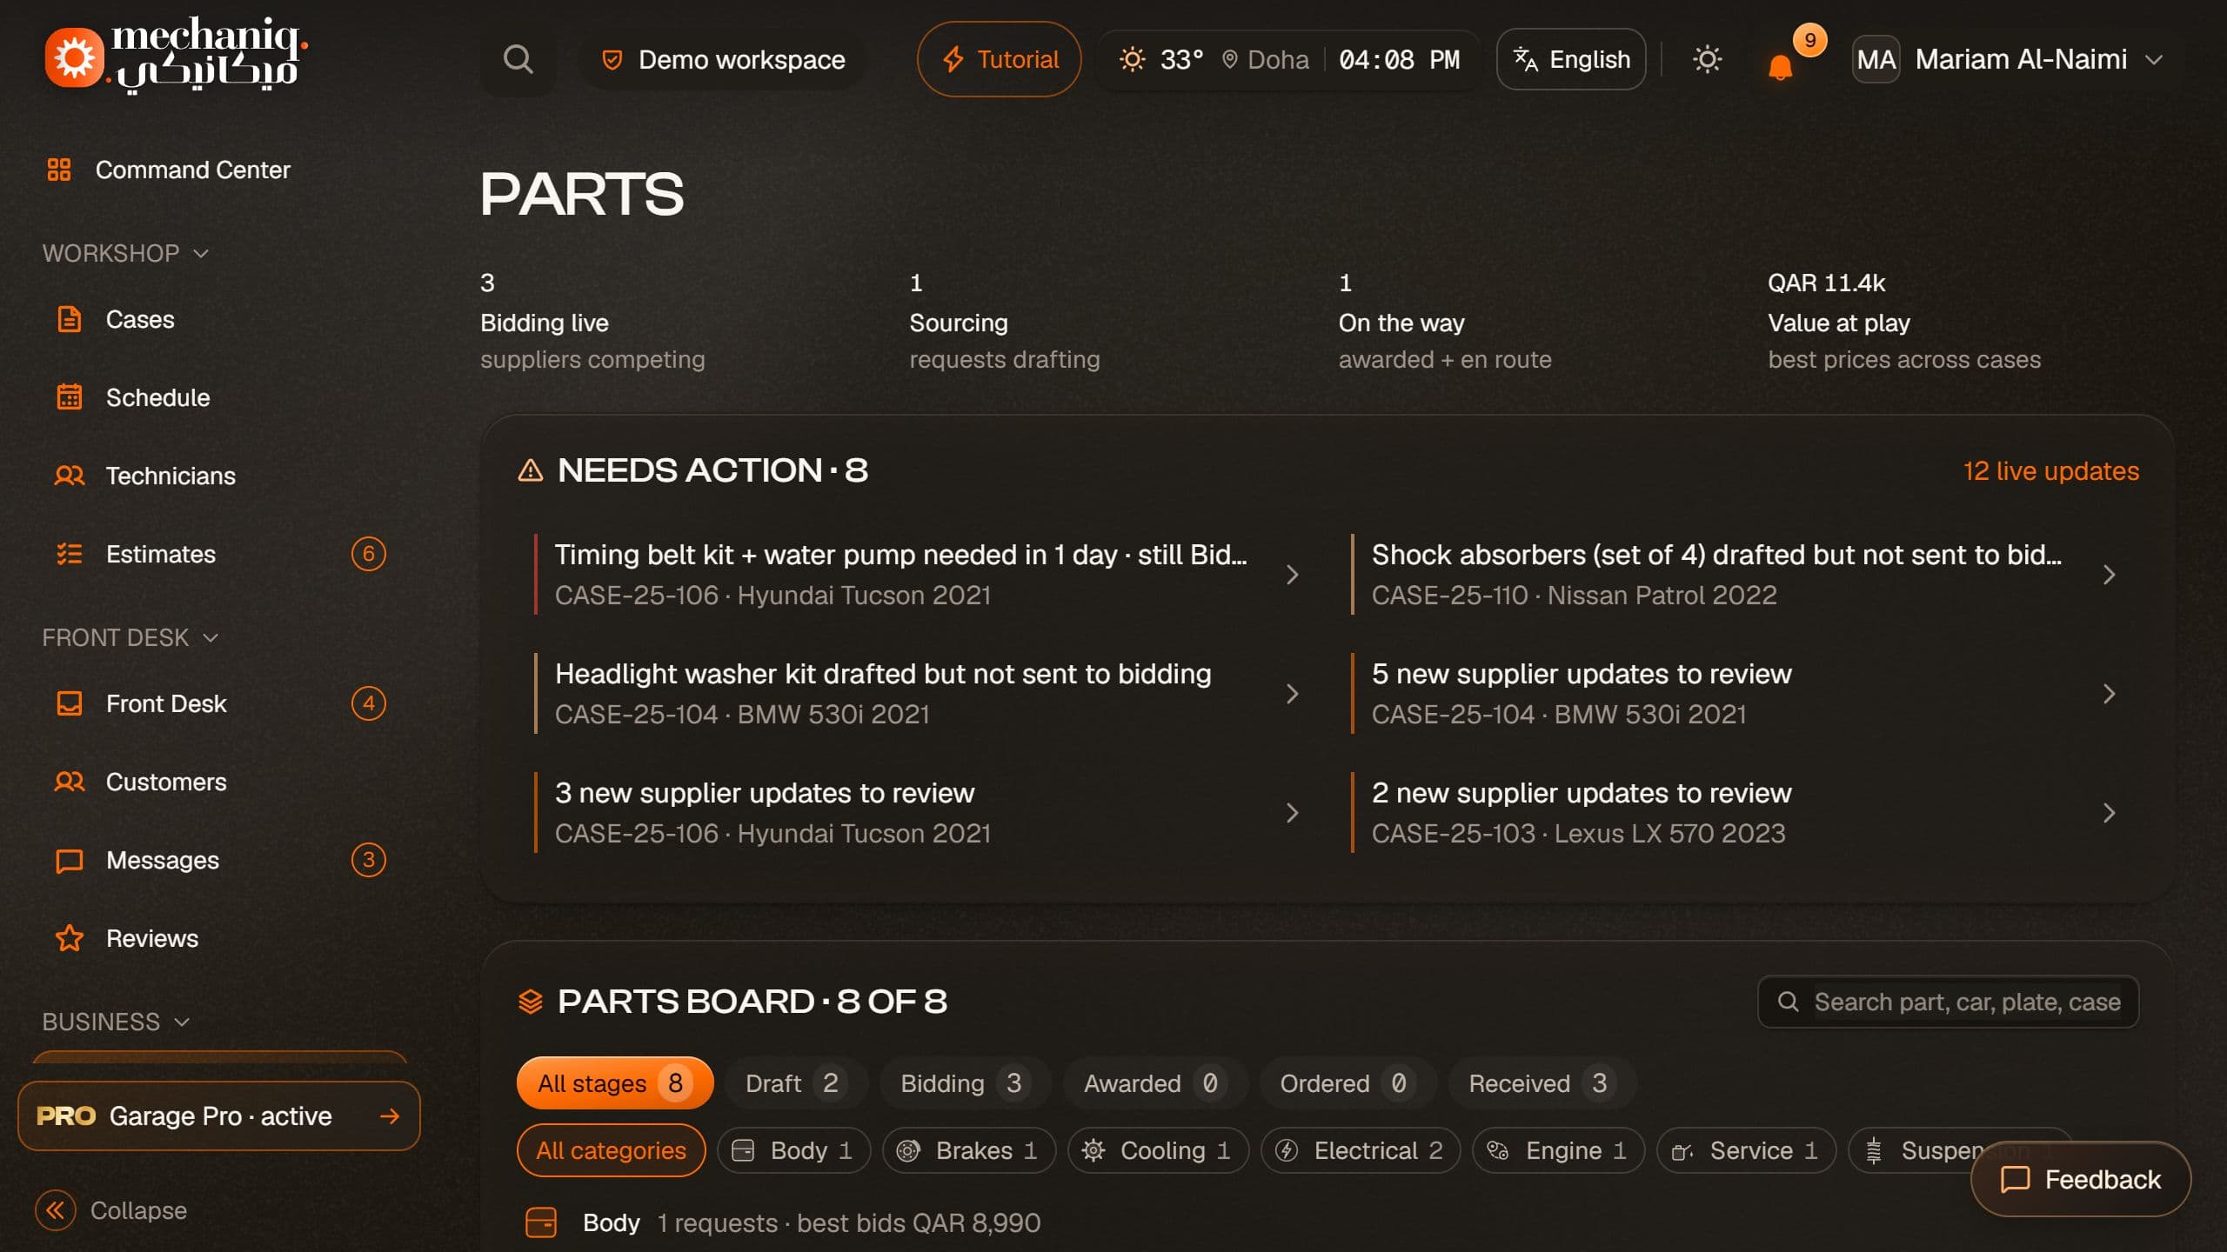Collapse the FRONT DESK section
The height and width of the screenshot is (1252, 2227).
(x=130, y=637)
